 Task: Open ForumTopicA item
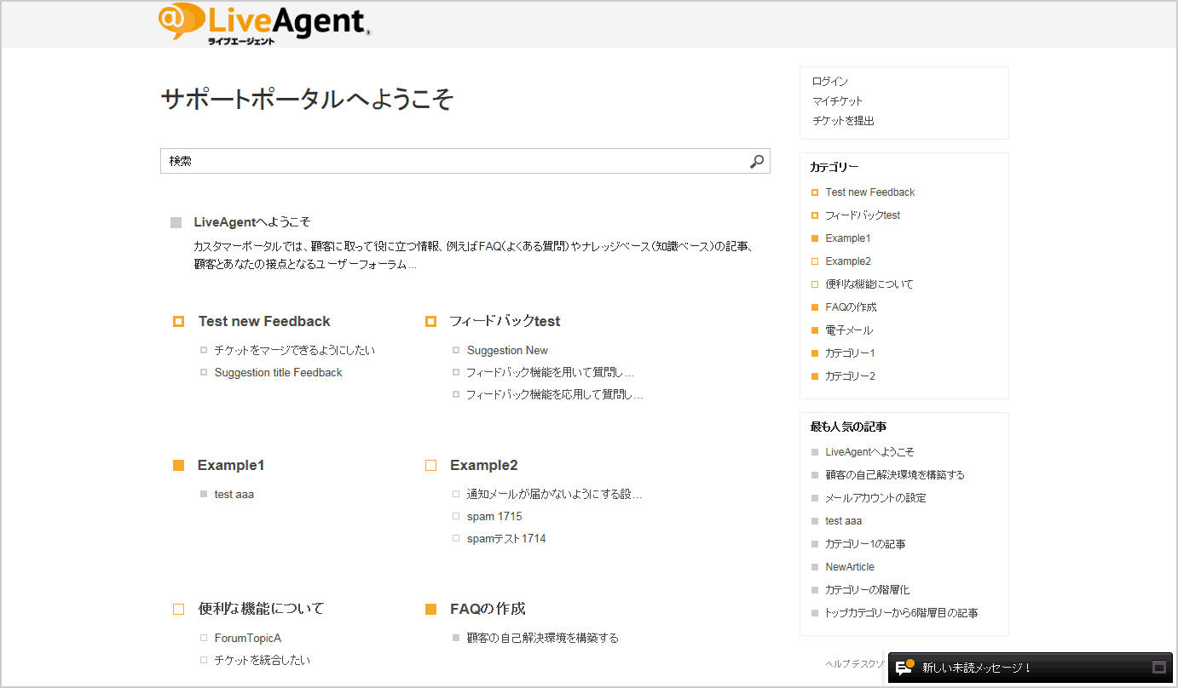tap(248, 638)
